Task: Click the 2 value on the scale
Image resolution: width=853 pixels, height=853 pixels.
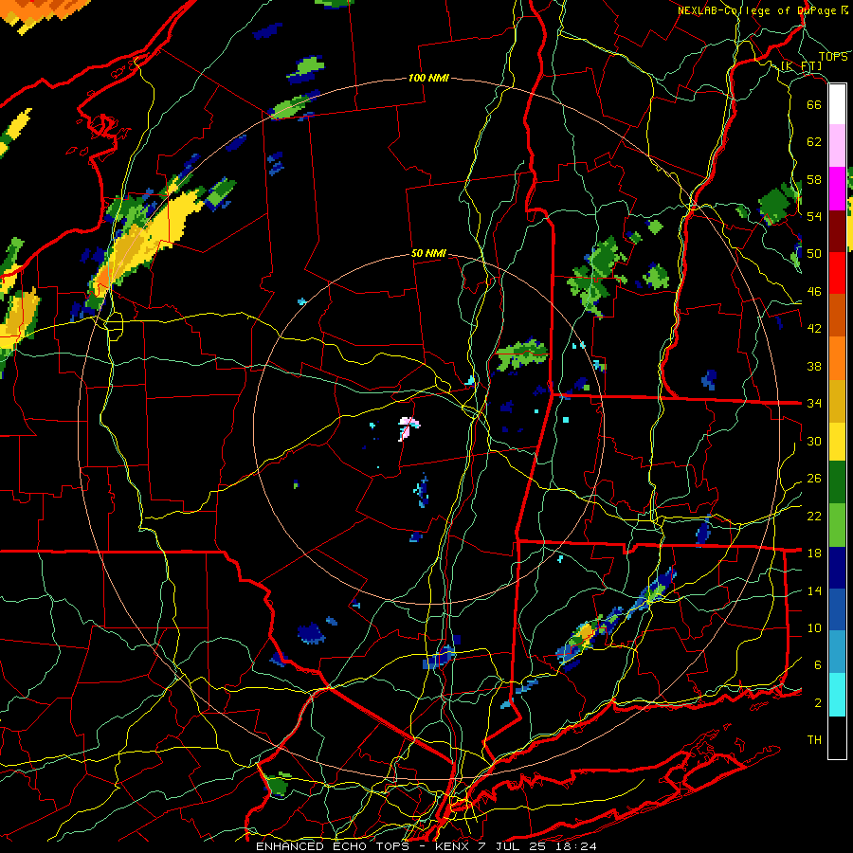Action: [818, 703]
